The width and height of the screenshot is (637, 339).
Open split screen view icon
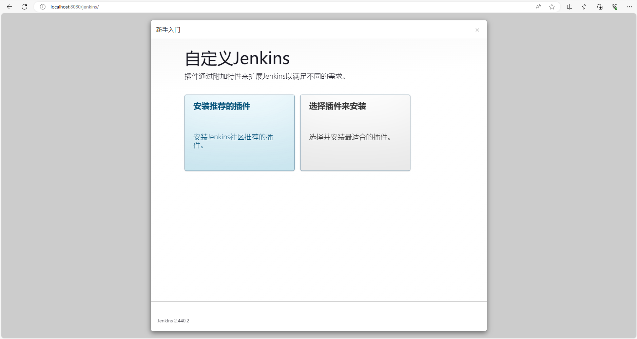pos(570,7)
